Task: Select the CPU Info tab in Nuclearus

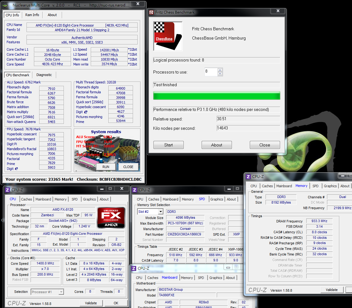Action: coord(12,15)
